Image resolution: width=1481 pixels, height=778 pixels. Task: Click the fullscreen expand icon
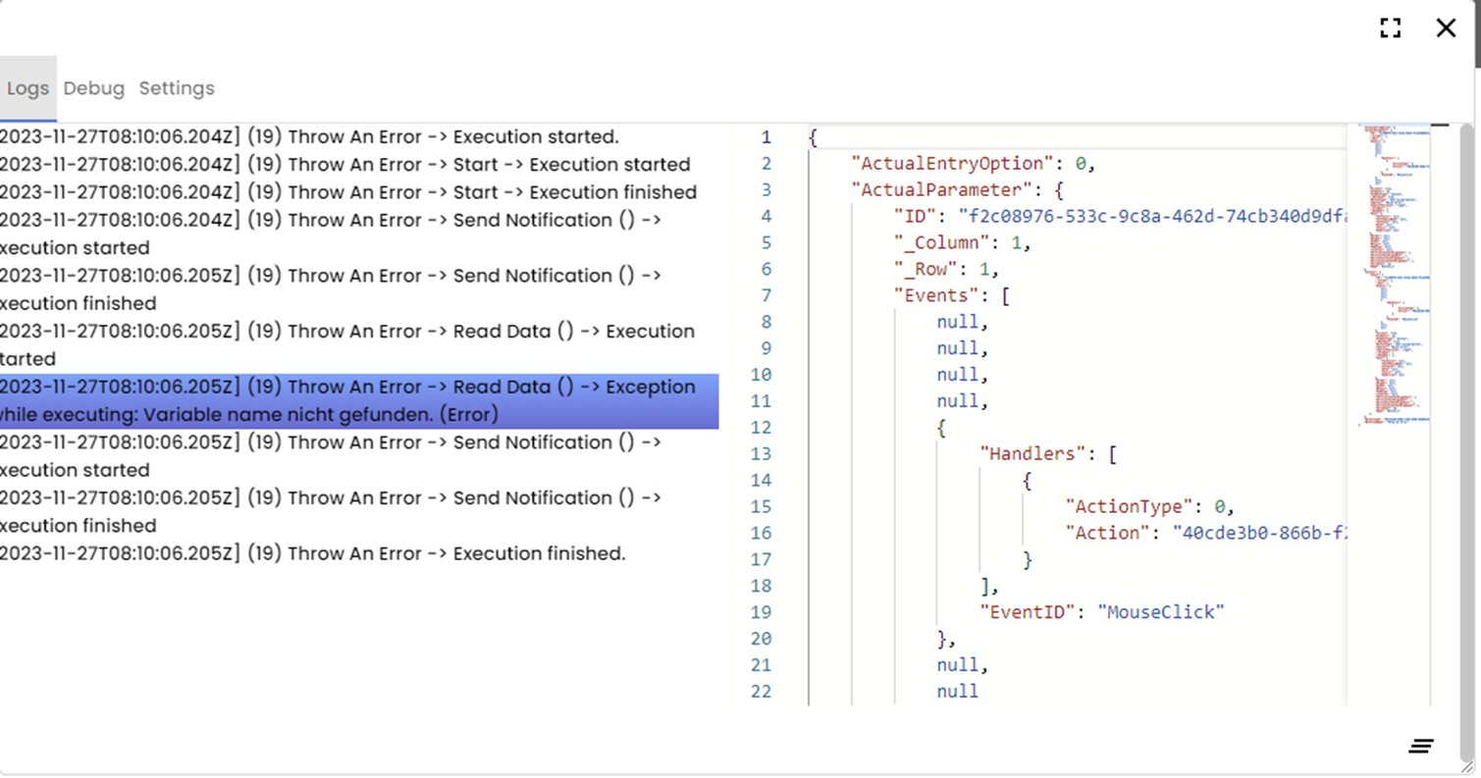click(1390, 27)
